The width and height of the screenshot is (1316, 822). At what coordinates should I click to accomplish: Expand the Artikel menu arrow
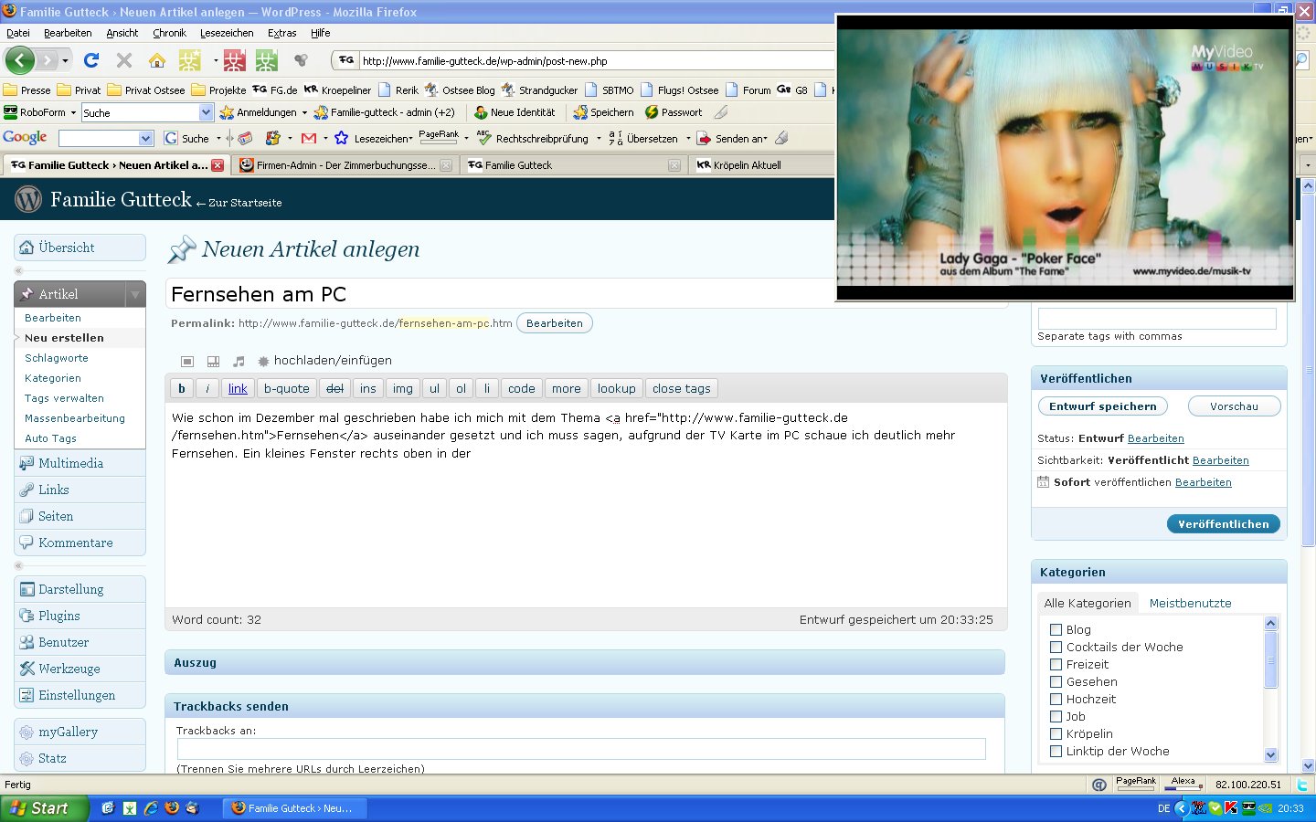pyautogui.click(x=135, y=294)
